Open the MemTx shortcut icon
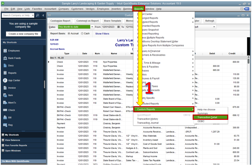The width and height of the screenshot is (252, 168). click(5, 102)
